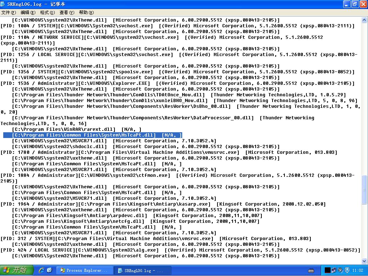Image resolution: width=368 pixels, height=276 pixels.
Task: Click the PID 312 vmsrvc.exe line
Action: (x=156, y=239)
